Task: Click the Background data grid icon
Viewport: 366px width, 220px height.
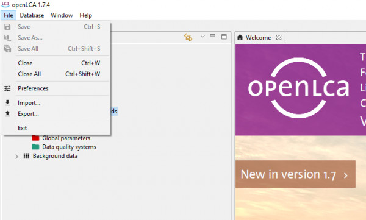Action: [26, 156]
